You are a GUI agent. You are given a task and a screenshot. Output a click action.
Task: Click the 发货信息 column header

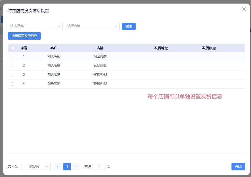click(x=209, y=48)
